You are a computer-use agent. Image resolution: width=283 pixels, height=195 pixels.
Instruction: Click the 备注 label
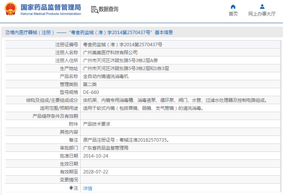[73, 140]
